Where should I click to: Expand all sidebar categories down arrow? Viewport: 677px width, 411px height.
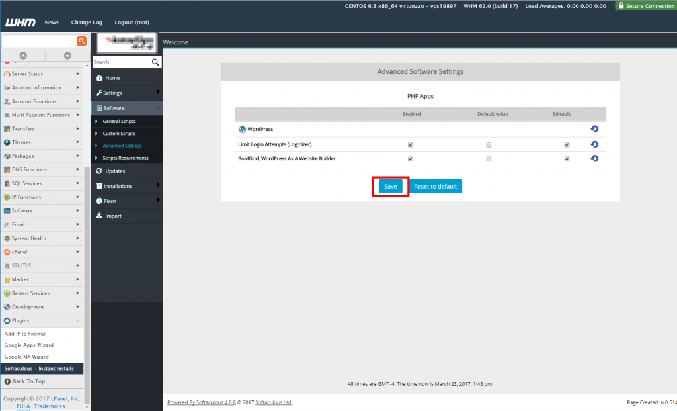pyautogui.click(x=67, y=56)
